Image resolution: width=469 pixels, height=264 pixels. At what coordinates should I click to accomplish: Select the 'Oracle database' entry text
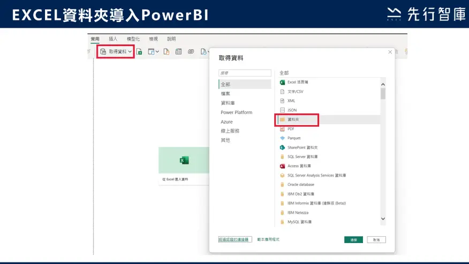point(300,185)
